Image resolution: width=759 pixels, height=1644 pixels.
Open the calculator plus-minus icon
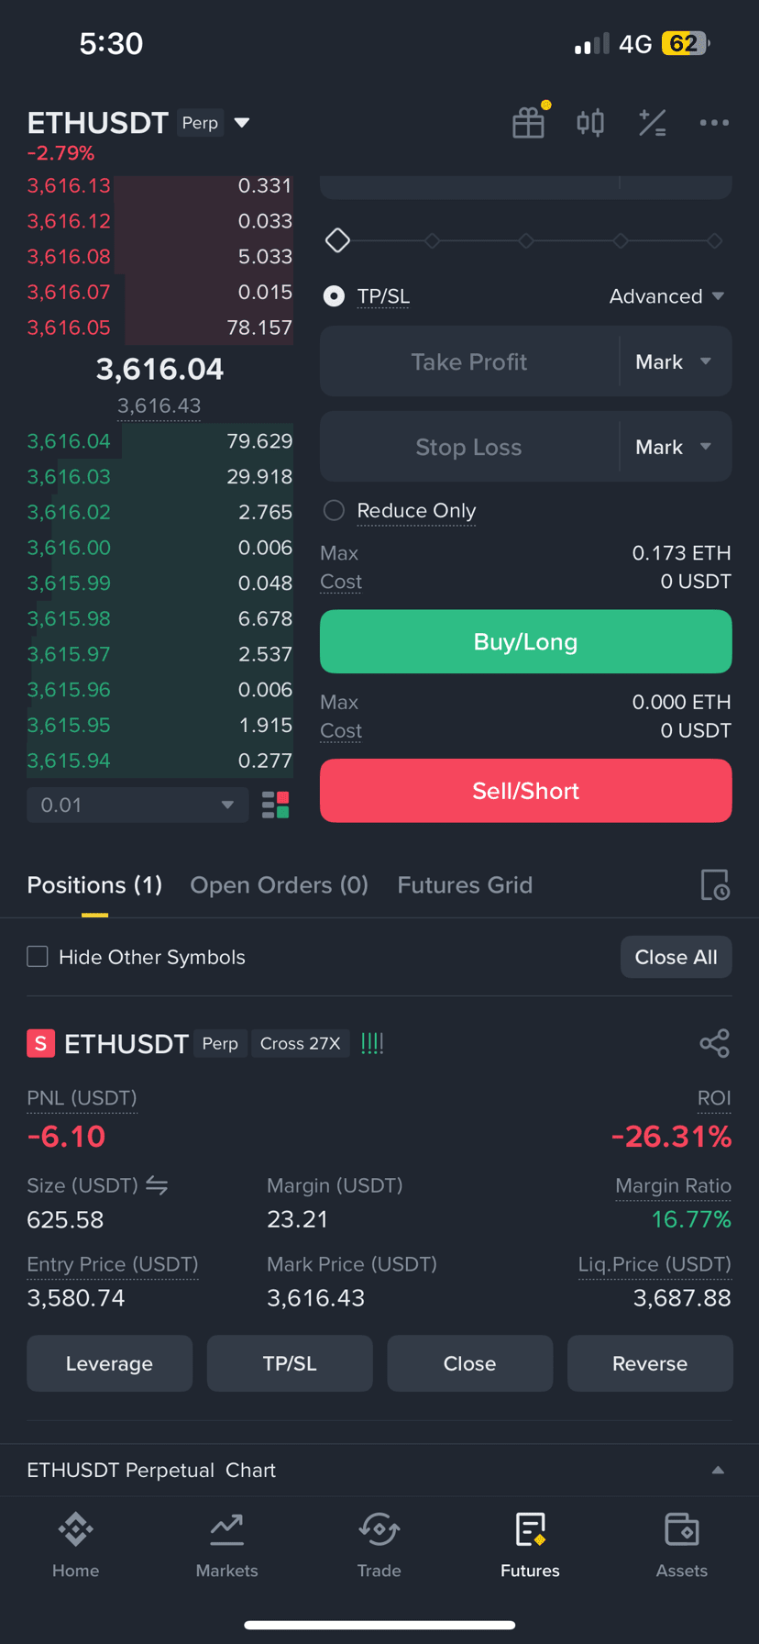pos(652,122)
